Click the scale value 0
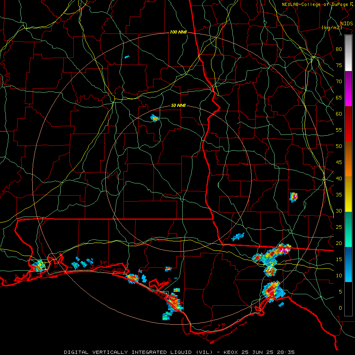Viewport: 355px width, 355px height. click(340, 308)
